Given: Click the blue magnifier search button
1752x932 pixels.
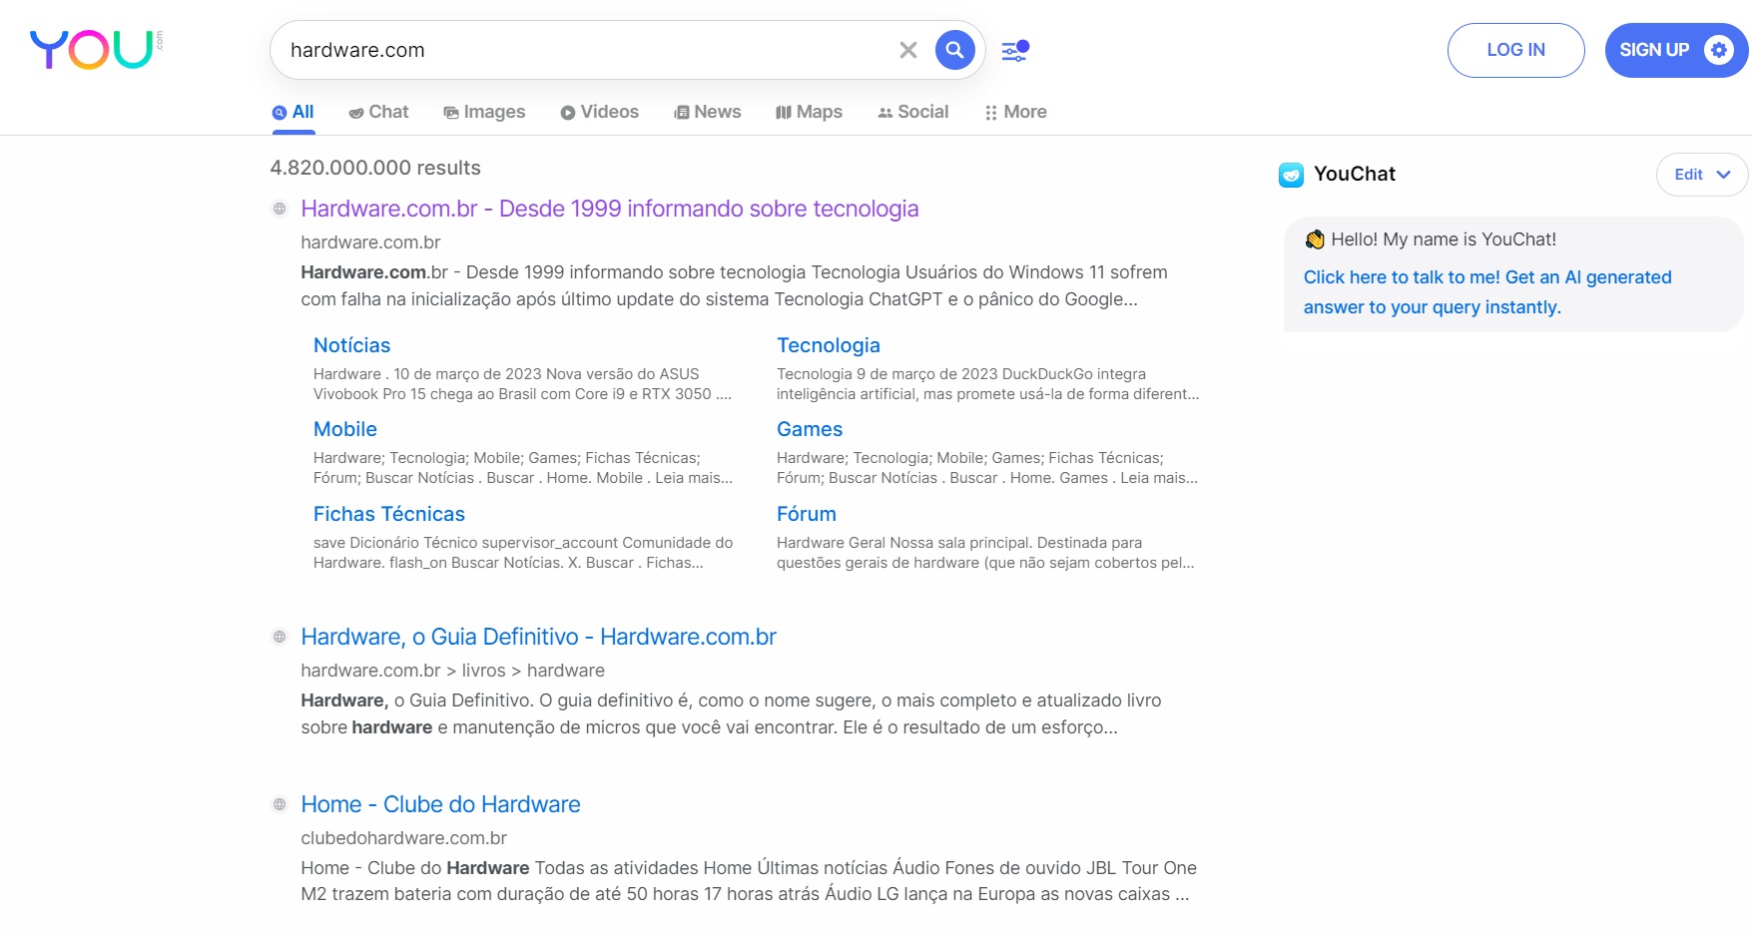Looking at the screenshot, I should [954, 50].
